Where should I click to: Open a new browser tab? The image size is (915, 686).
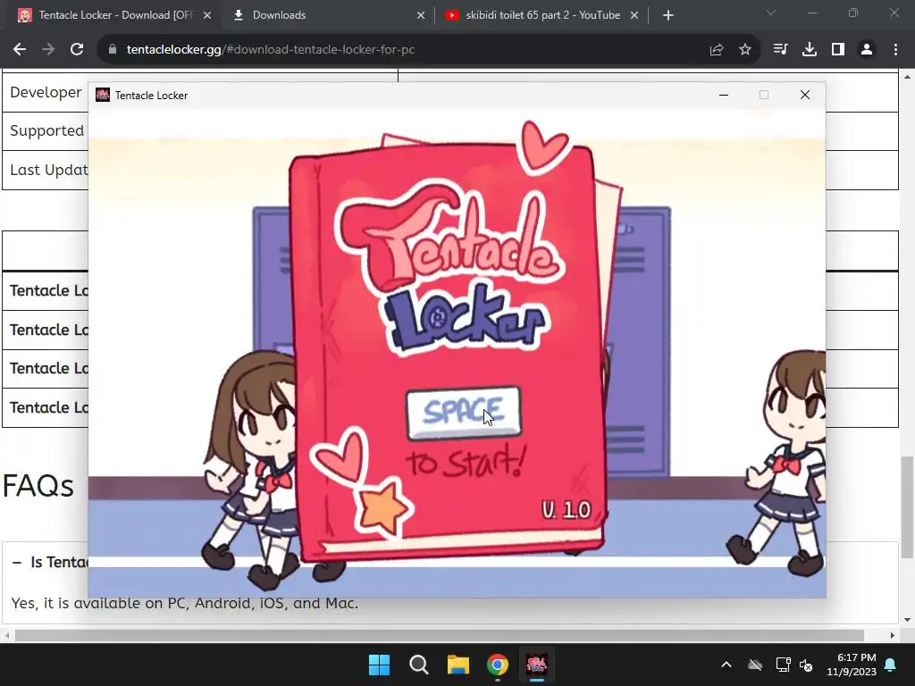(x=668, y=15)
